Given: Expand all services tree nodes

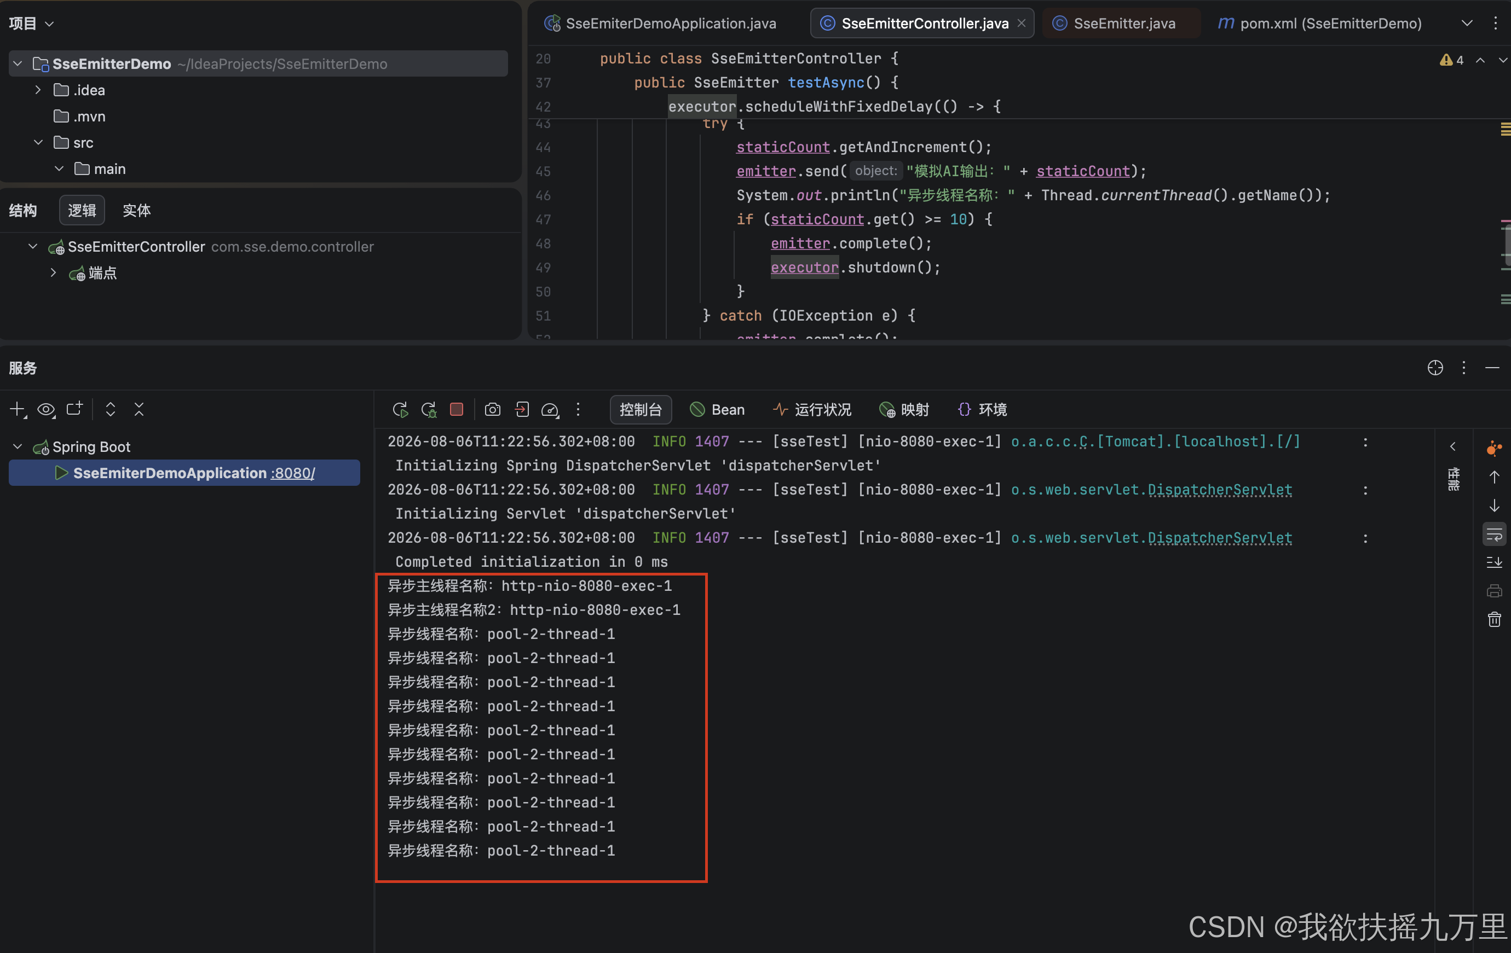Looking at the screenshot, I should pos(111,409).
